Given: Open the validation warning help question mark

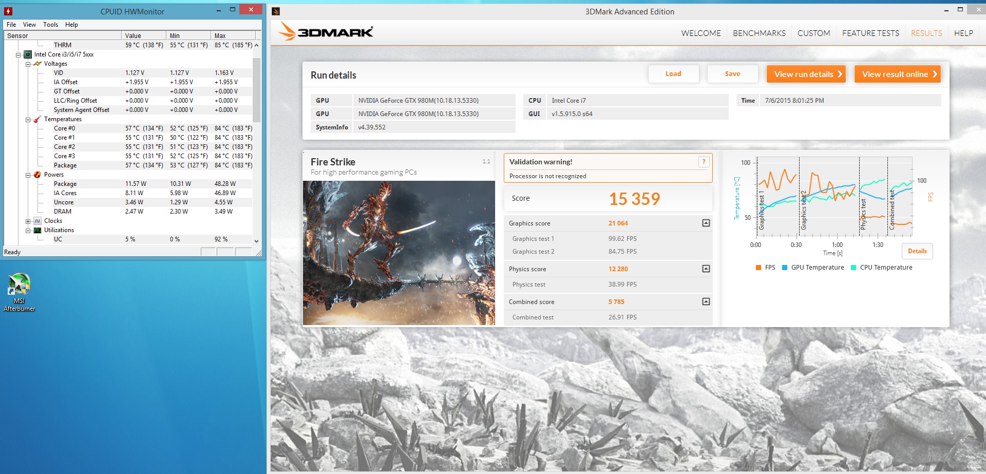Looking at the screenshot, I should pyautogui.click(x=704, y=162).
